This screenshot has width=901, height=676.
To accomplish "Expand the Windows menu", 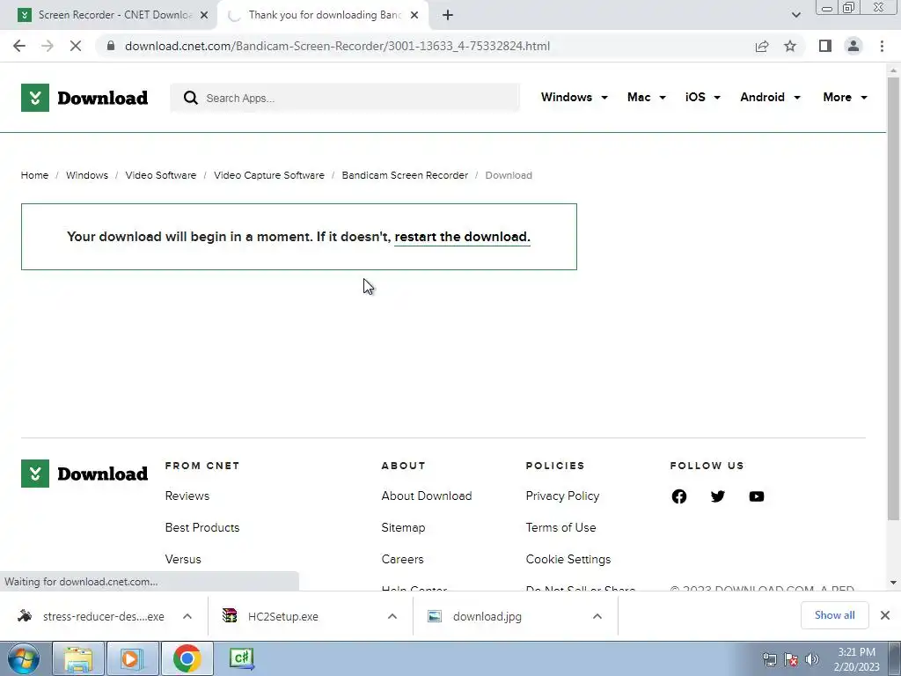I will [574, 97].
